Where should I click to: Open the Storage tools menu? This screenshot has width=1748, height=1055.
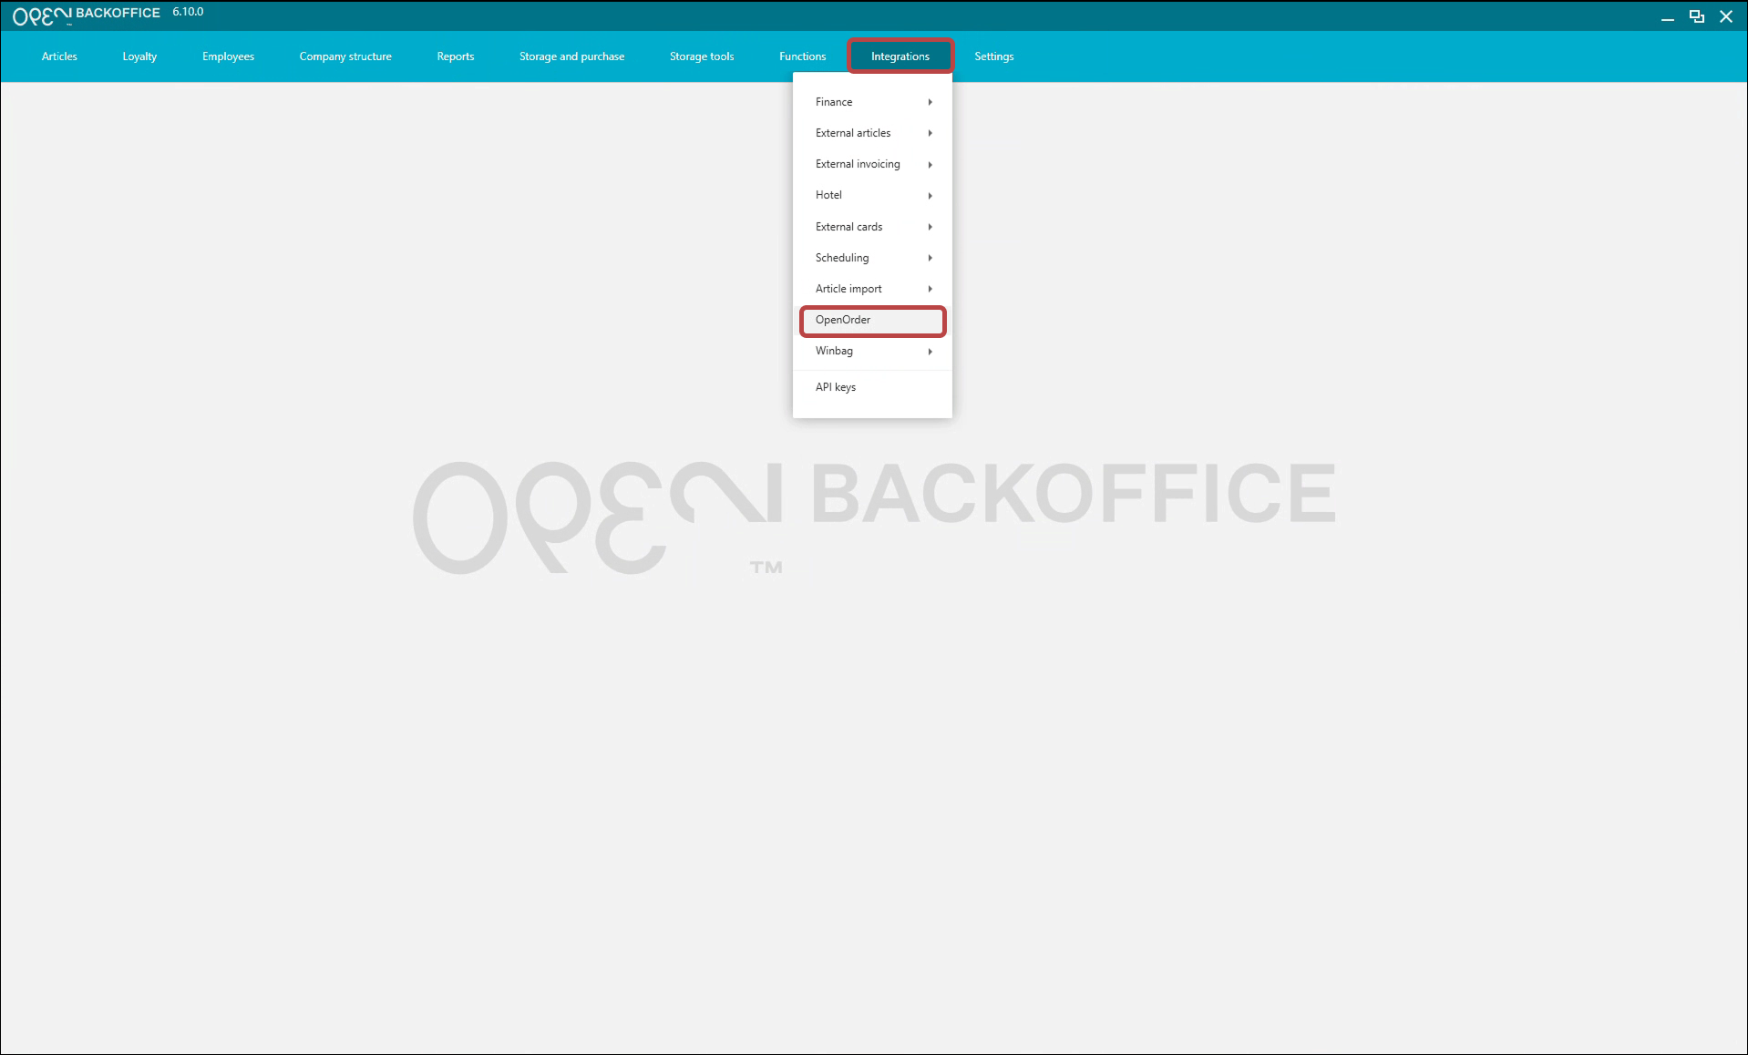(702, 56)
